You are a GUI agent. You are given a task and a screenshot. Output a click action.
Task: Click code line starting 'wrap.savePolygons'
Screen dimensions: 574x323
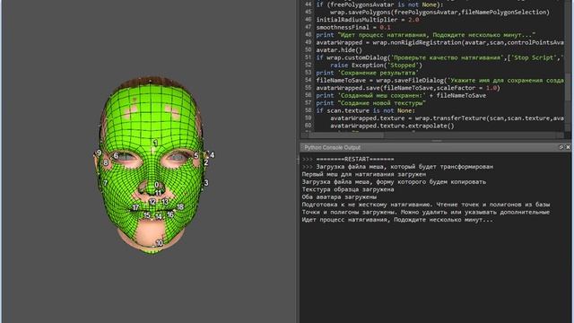click(440, 12)
